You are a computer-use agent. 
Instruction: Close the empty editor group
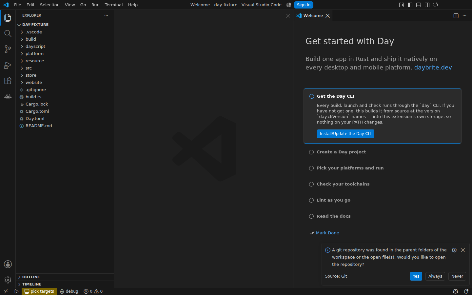click(288, 16)
